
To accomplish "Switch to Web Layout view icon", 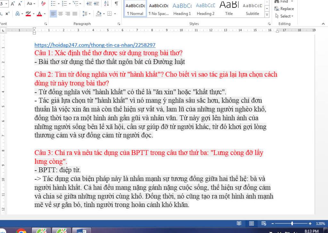I will [264, 223].
